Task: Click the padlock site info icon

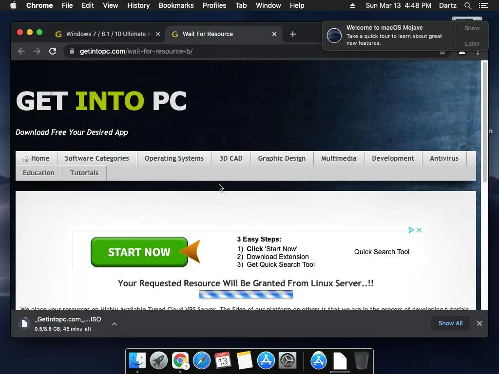Action: click(x=72, y=51)
